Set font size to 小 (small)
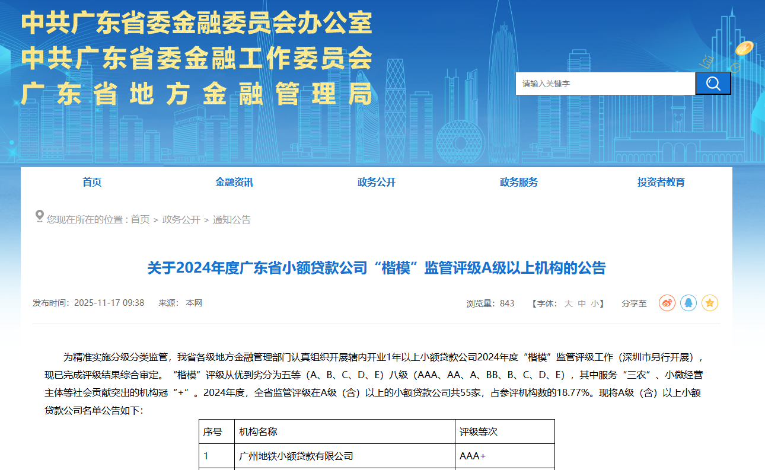765x470 pixels. [595, 303]
